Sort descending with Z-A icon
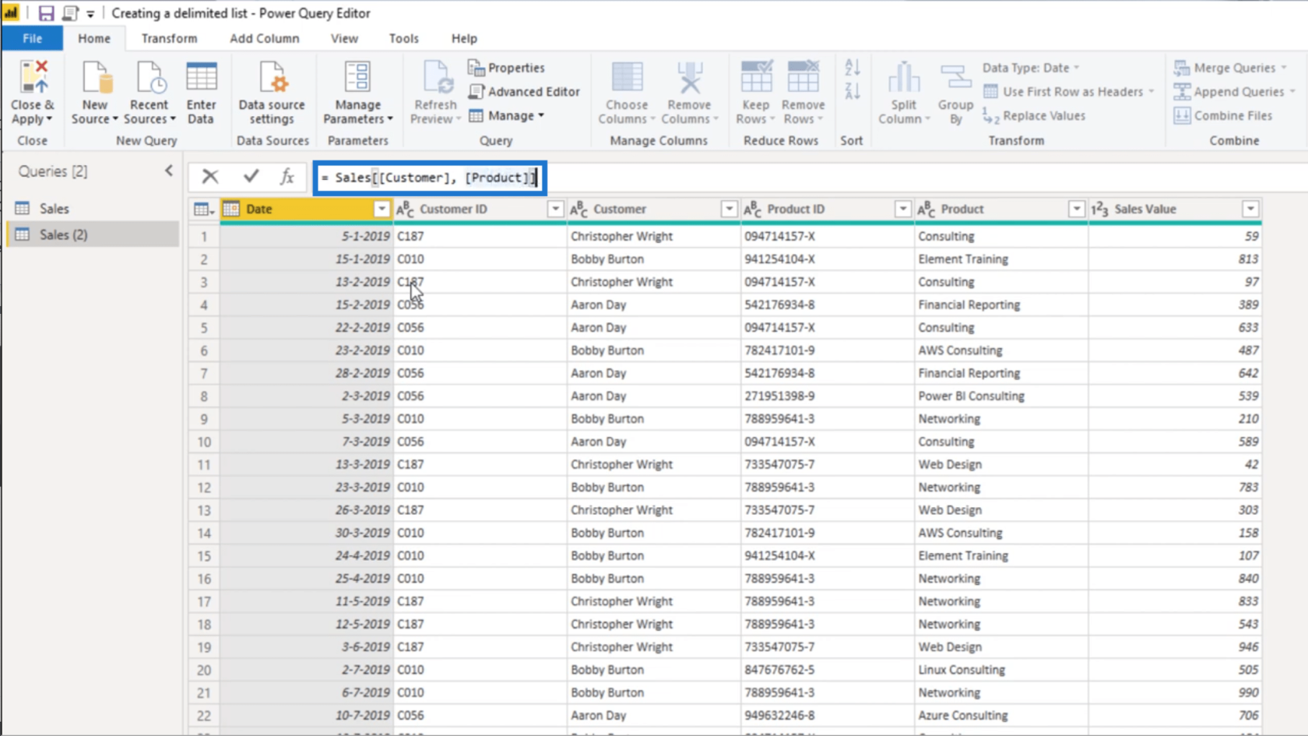 coord(853,91)
